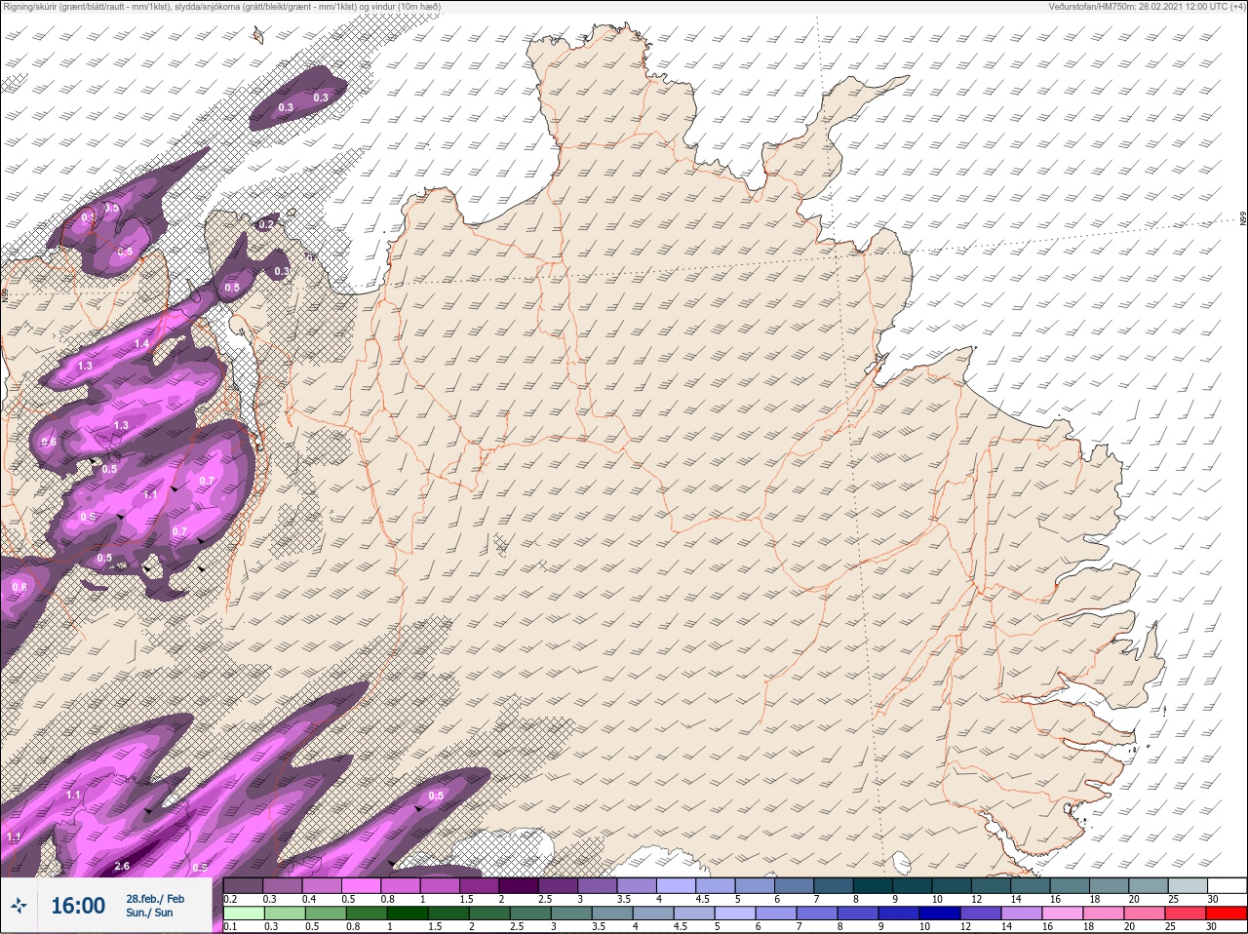
Task: Pick the light pink 16–18 swatch in the rain legend
Action: tap(1065, 913)
